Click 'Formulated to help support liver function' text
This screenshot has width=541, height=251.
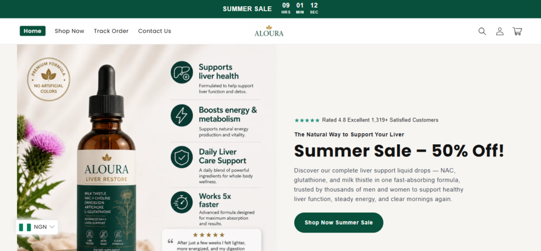pyautogui.click(x=226, y=89)
